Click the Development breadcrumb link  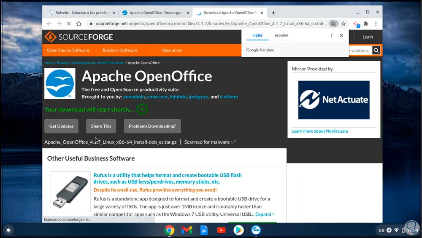[83, 63]
